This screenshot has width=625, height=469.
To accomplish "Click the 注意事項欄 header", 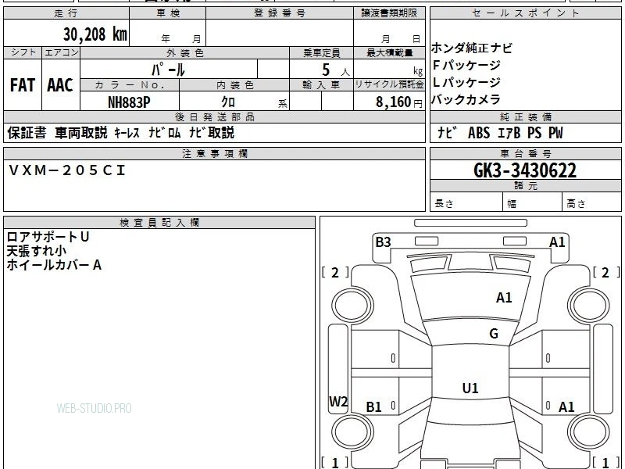I will pyautogui.click(x=214, y=153).
